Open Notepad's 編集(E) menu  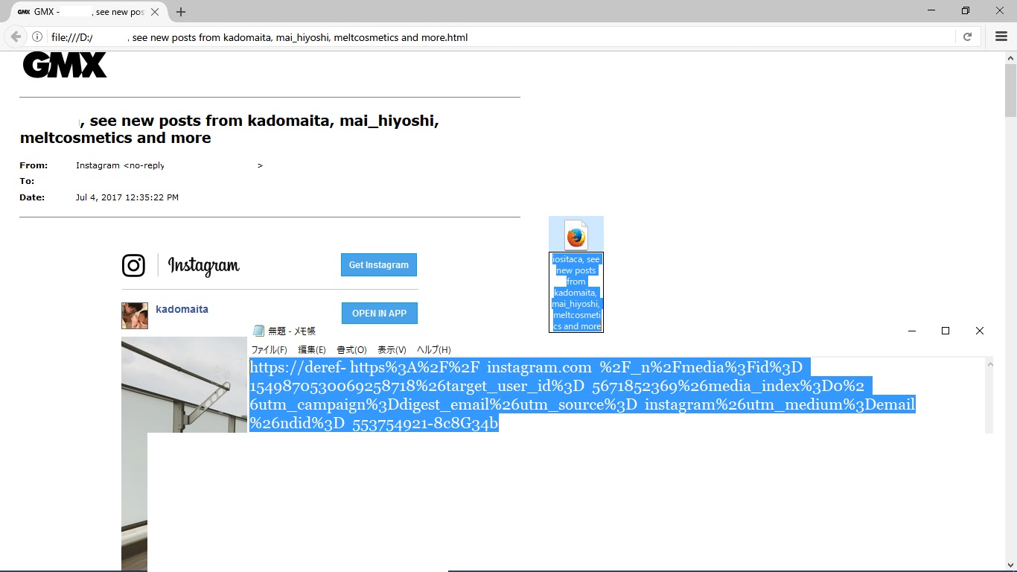pos(312,350)
